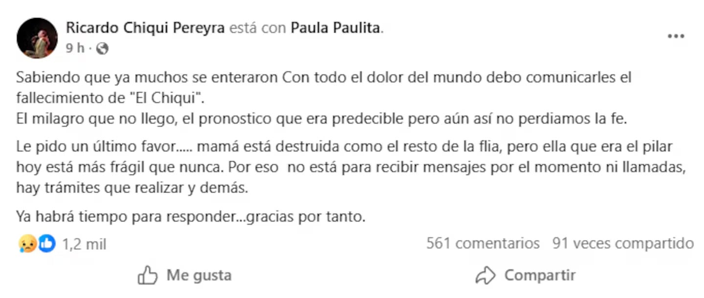Open Paula Paulita's tagged profile

335,28
